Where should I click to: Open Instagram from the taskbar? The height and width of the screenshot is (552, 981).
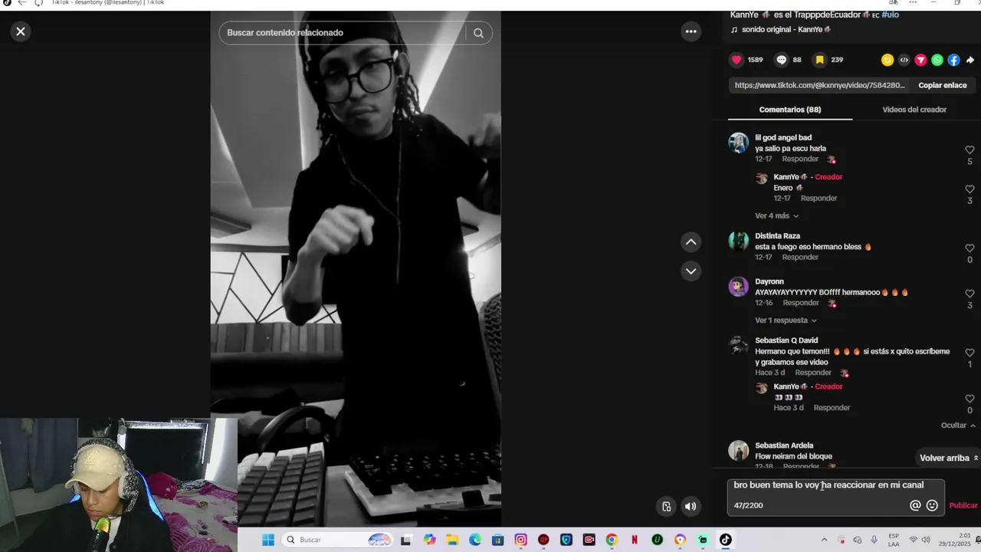pyautogui.click(x=521, y=540)
